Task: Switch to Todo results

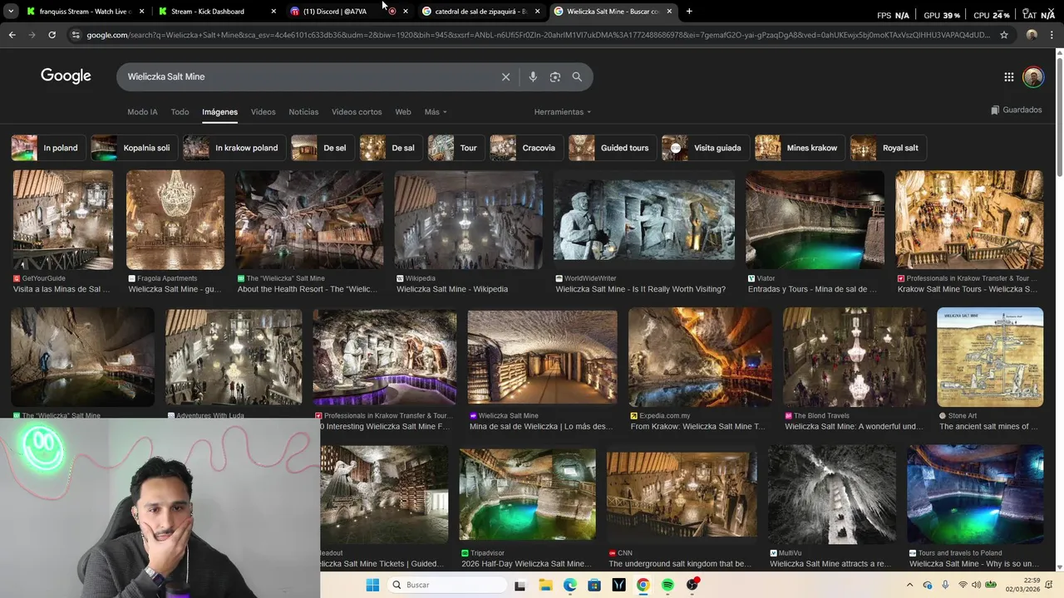Action: pos(180,112)
